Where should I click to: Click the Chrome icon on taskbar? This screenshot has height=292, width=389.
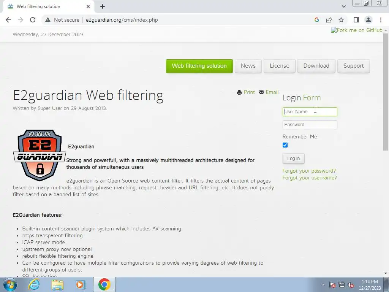104,284
